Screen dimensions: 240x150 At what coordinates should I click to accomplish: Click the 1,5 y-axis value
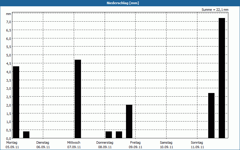pyautogui.click(x=9, y=114)
